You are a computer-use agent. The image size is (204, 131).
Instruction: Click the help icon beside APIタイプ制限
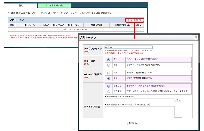(x=101, y=74)
